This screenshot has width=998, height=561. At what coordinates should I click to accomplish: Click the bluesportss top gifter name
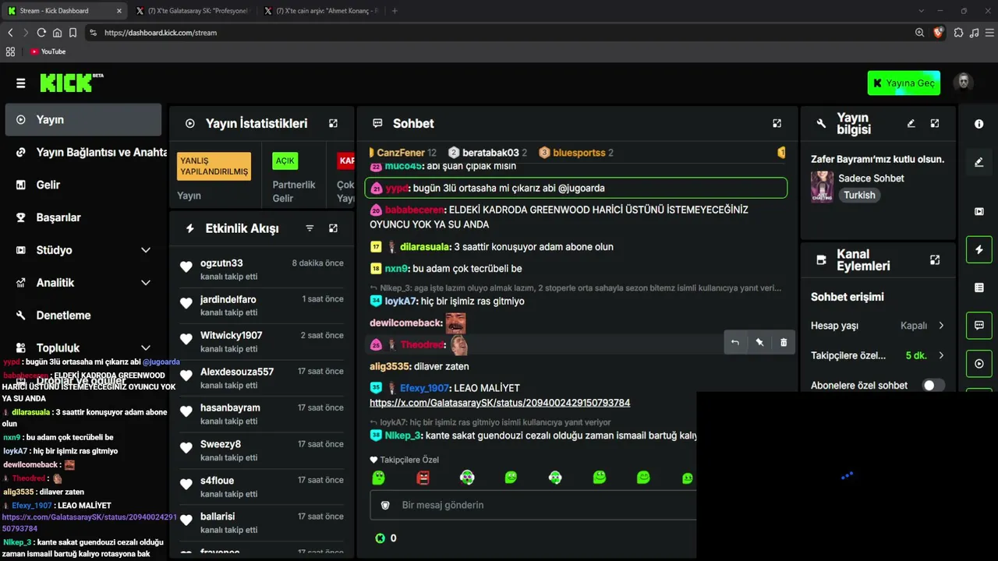click(579, 153)
